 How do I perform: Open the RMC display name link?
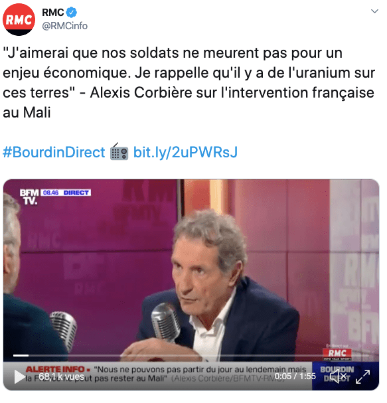[52, 13]
